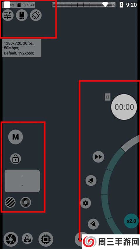The width and height of the screenshot is (140, 249).
Task: Select the M manual mode button
Action: pos(15,137)
